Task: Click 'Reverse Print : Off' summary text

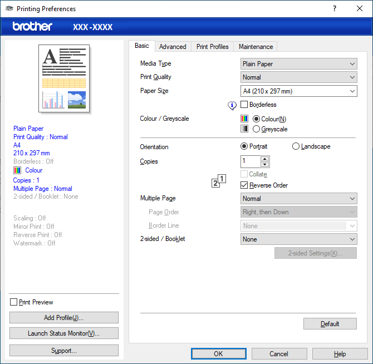Action: click(x=38, y=235)
